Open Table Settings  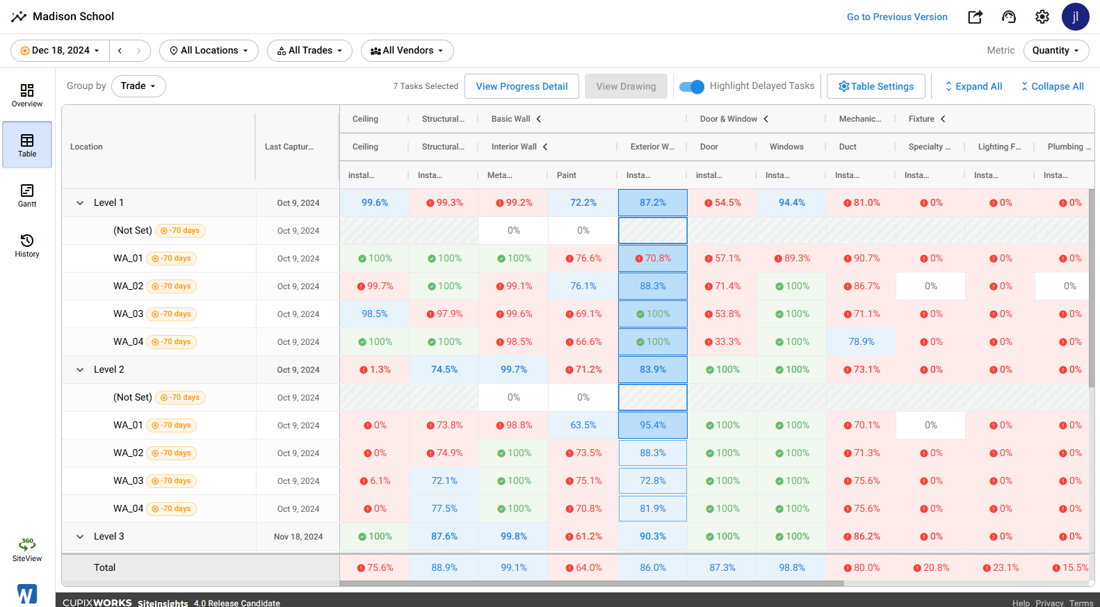[876, 86]
